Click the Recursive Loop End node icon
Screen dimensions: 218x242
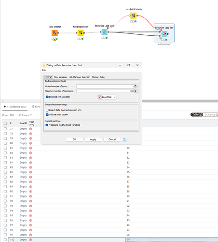pos(164,34)
